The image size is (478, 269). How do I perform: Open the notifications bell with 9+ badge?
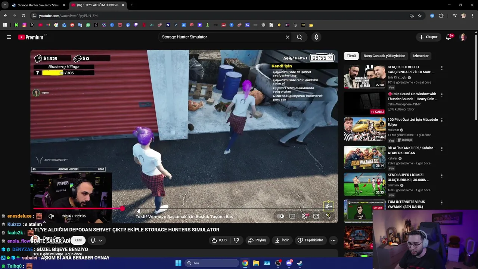coord(448,37)
